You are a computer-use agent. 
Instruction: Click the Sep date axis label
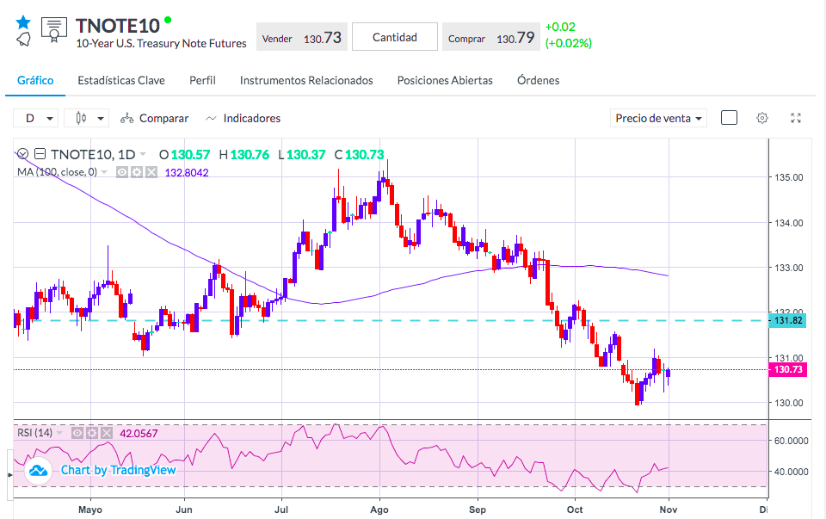(478, 510)
